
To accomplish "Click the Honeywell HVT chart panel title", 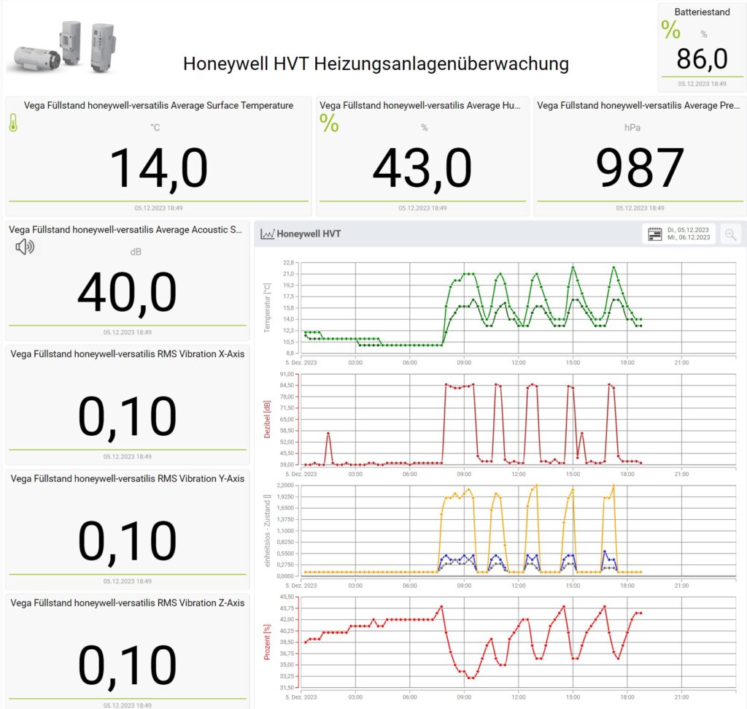I will pyautogui.click(x=309, y=234).
